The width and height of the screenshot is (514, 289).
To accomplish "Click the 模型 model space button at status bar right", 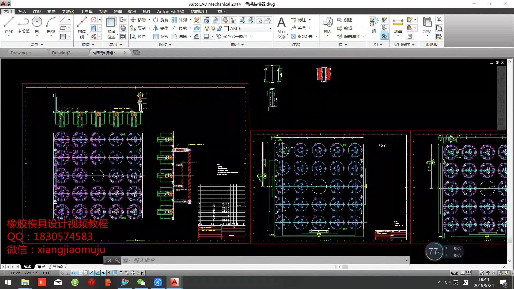I will (455, 273).
